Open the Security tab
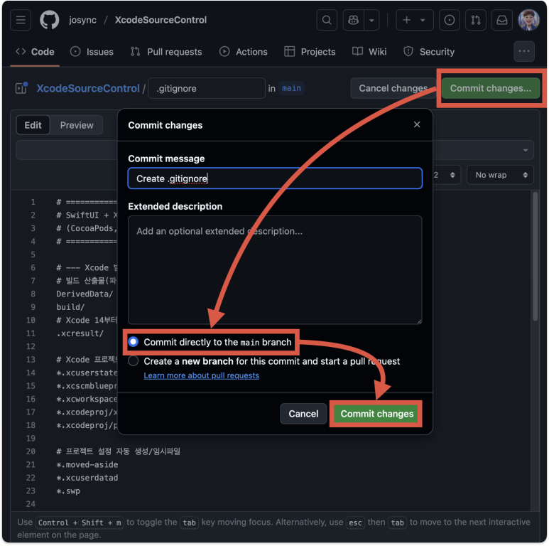 tap(429, 52)
